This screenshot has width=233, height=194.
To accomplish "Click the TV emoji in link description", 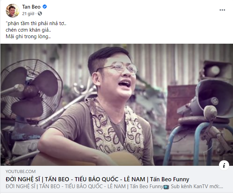I will point(166,187).
